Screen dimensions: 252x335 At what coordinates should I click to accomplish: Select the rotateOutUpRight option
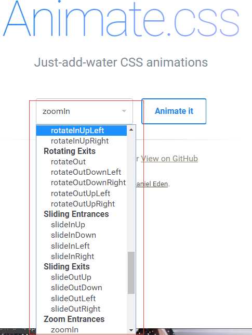pyautogui.click(x=82, y=204)
